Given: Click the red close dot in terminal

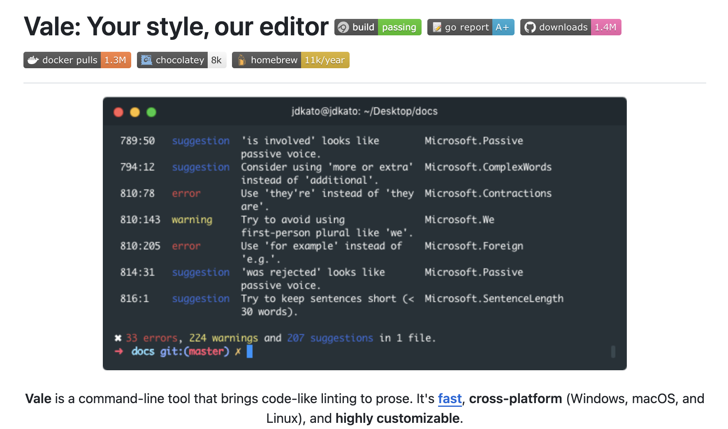Looking at the screenshot, I should [x=118, y=112].
